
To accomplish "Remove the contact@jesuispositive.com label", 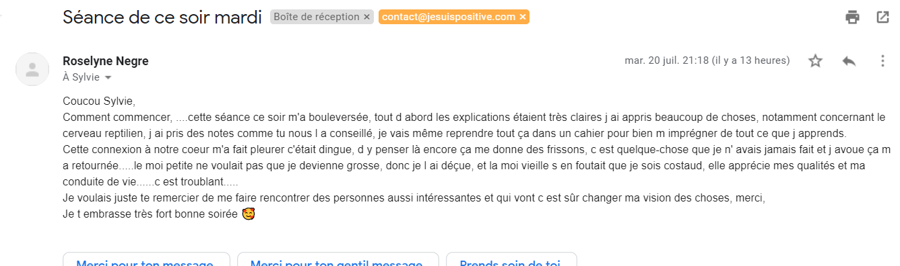I will pos(523,17).
